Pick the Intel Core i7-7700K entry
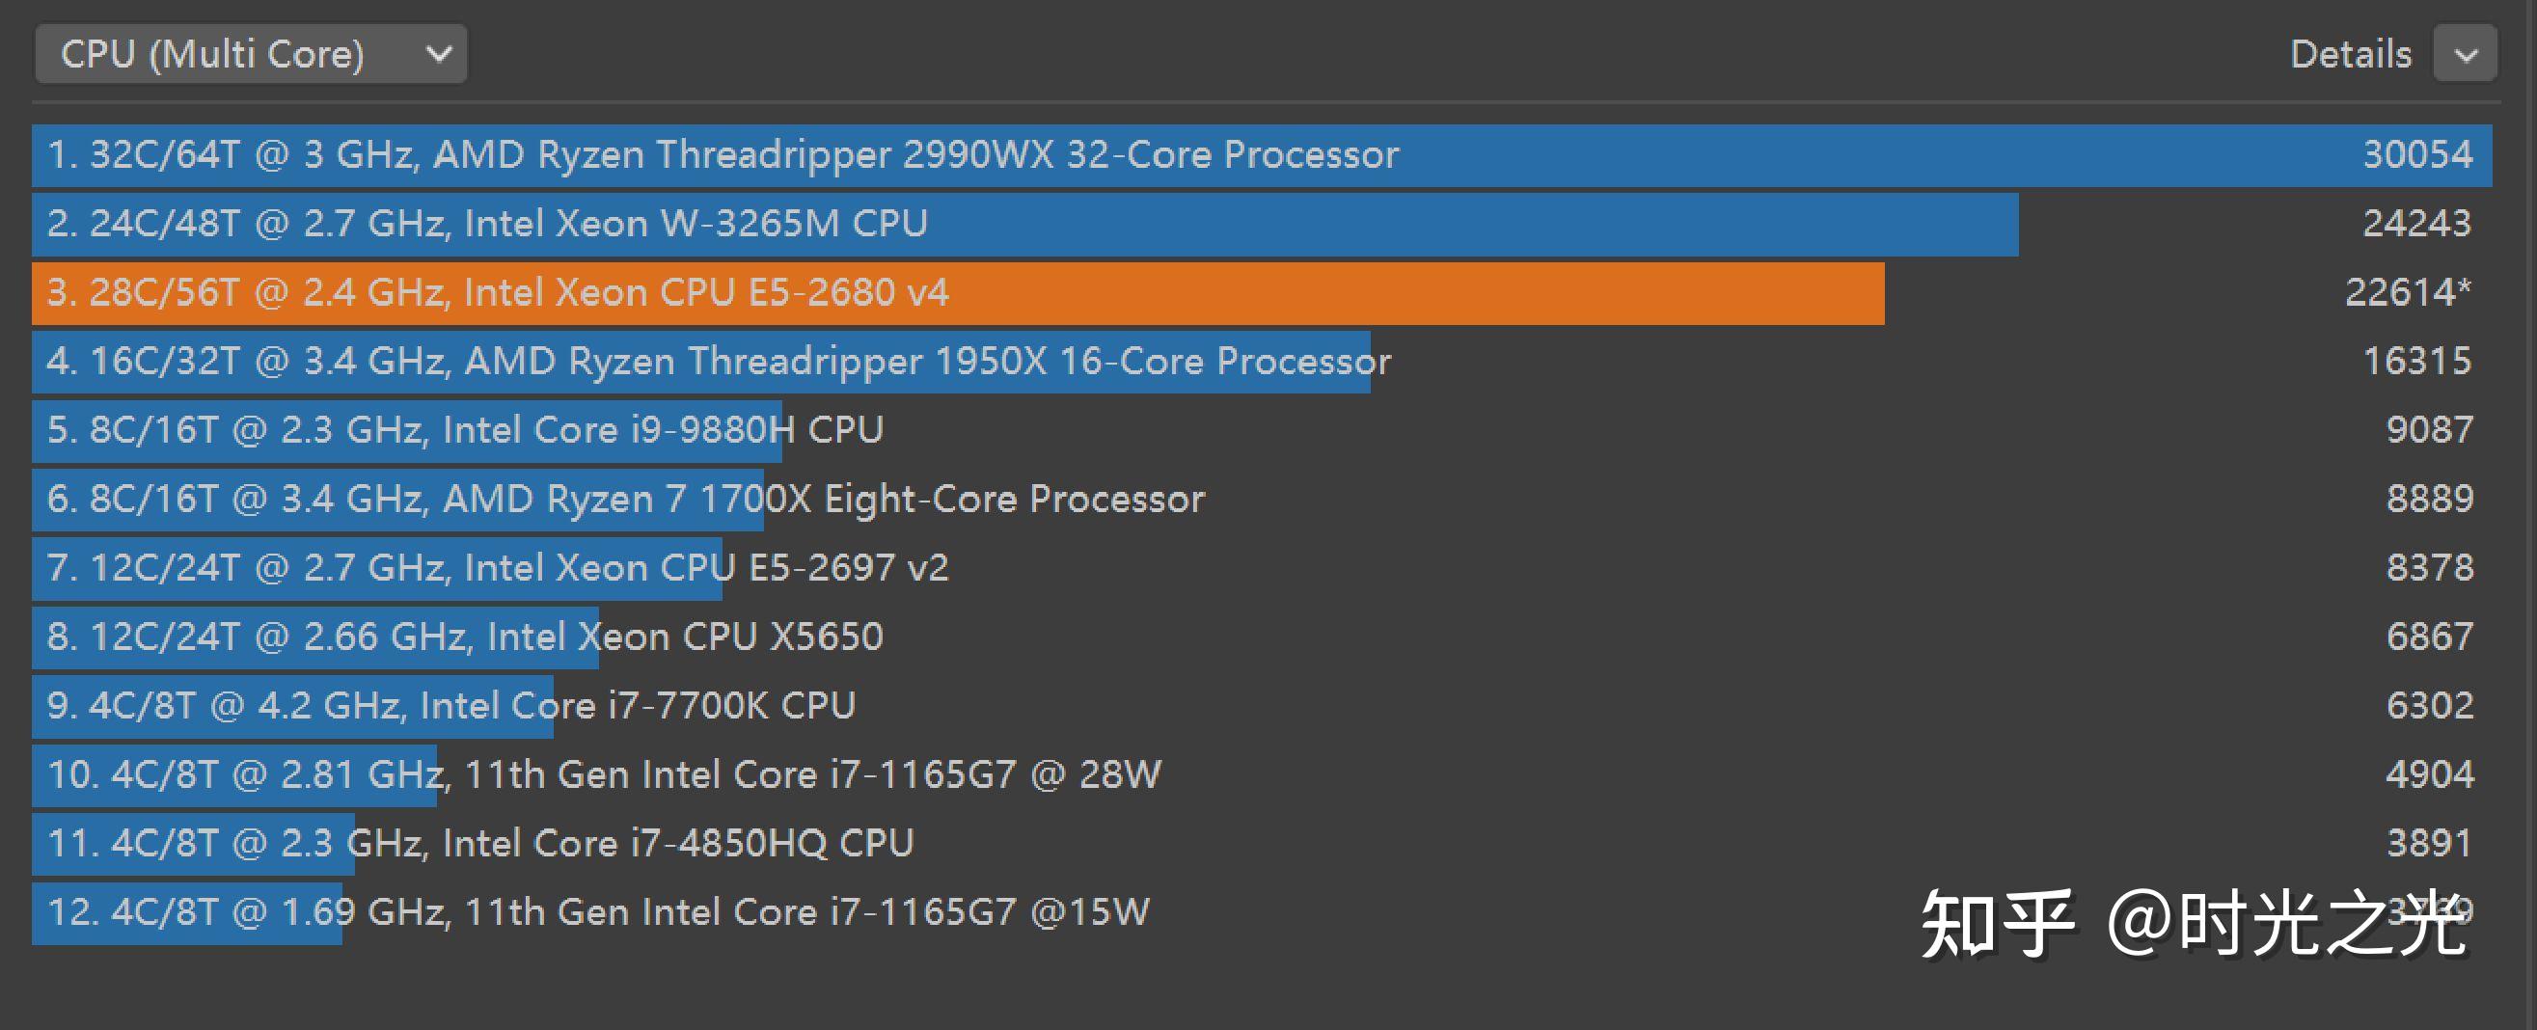Viewport: 2537px width, 1030px height. [x=451, y=707]
